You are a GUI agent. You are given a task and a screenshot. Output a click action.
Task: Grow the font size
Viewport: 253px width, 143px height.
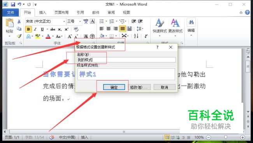point(70,36)
